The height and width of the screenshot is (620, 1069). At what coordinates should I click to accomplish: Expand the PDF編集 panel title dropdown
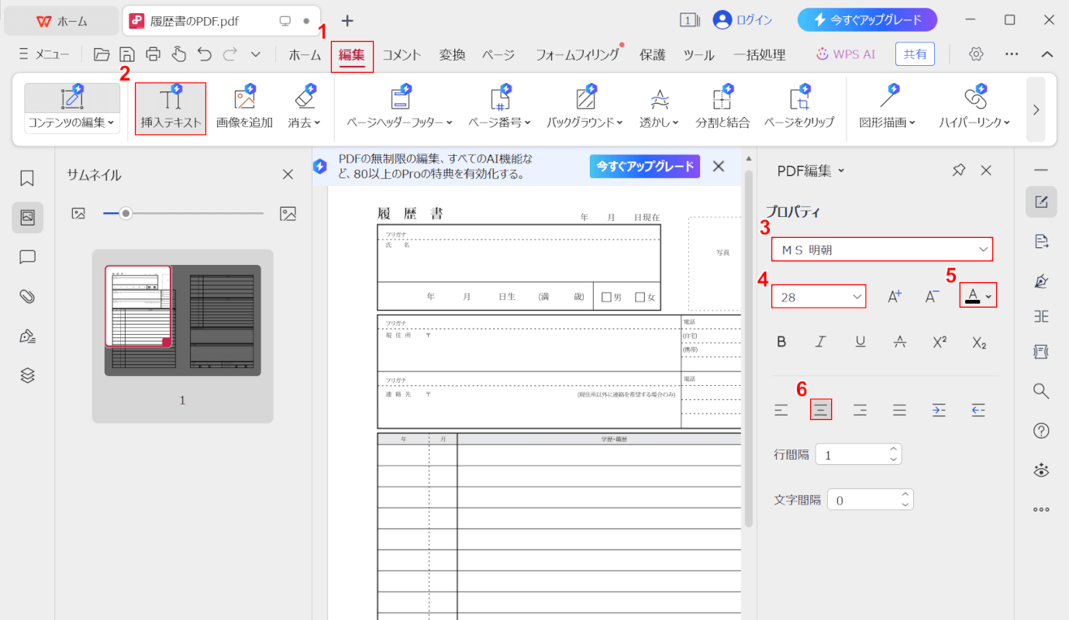[x=842, y=171]
